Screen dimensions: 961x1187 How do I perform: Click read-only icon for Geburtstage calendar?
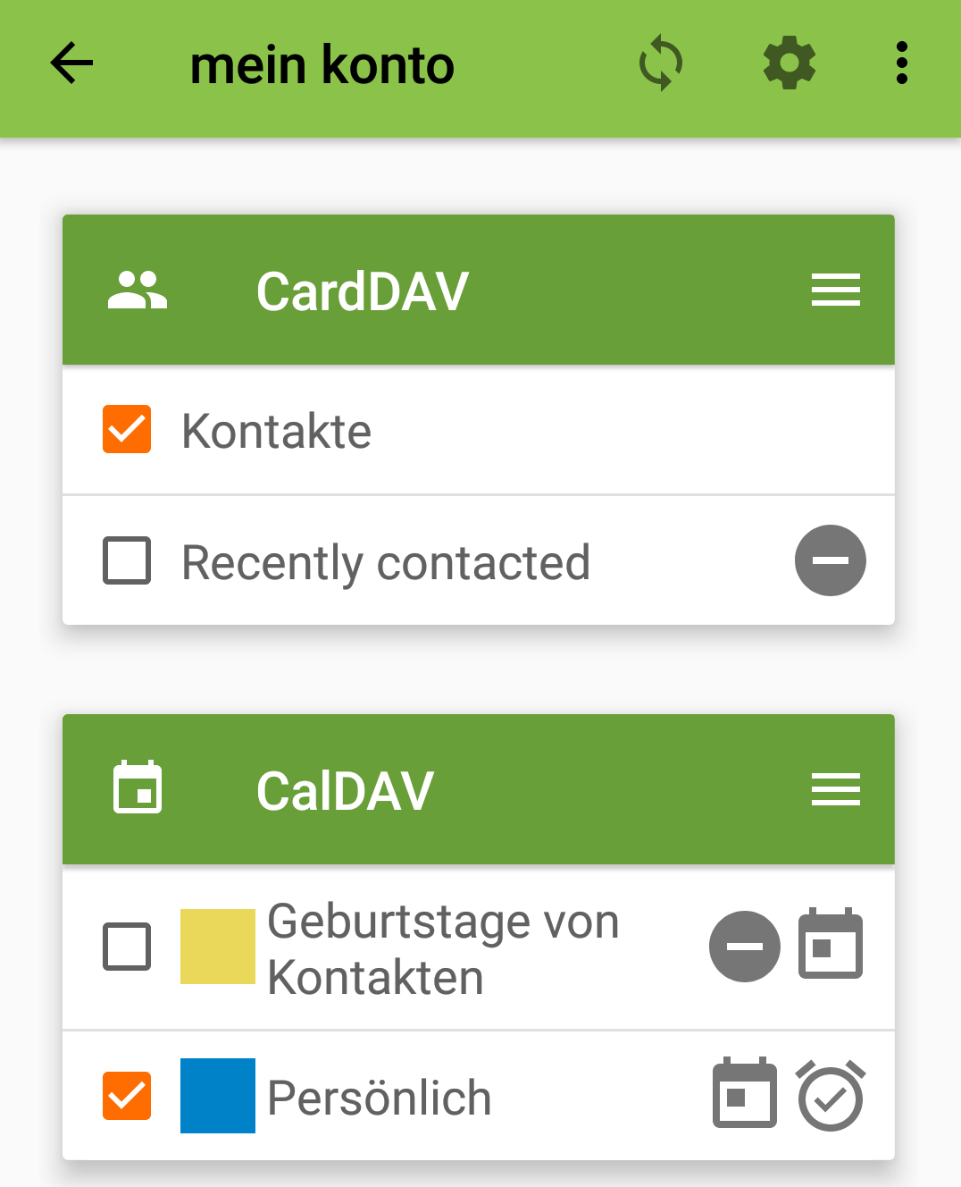coord(745,947)
